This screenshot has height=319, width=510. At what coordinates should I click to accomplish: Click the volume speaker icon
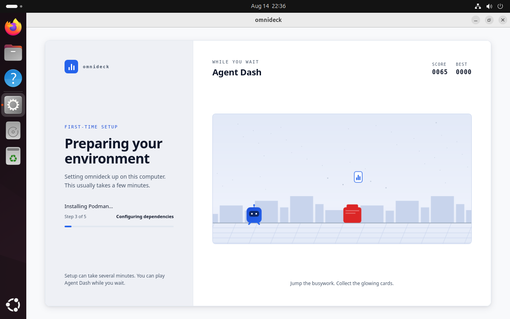tap(489, 6)
